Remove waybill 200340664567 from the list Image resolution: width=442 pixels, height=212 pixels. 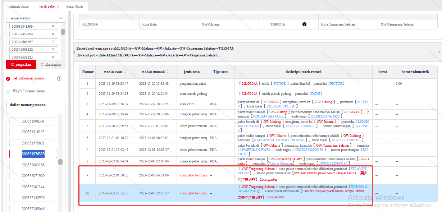(x=53, y=42)
